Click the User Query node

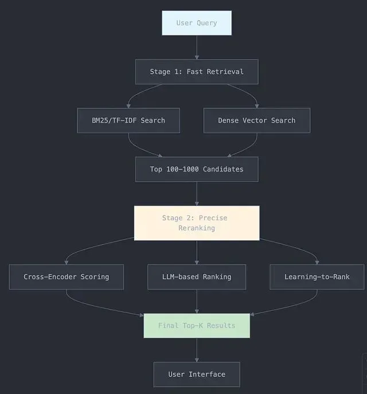(x=197, y=23)
